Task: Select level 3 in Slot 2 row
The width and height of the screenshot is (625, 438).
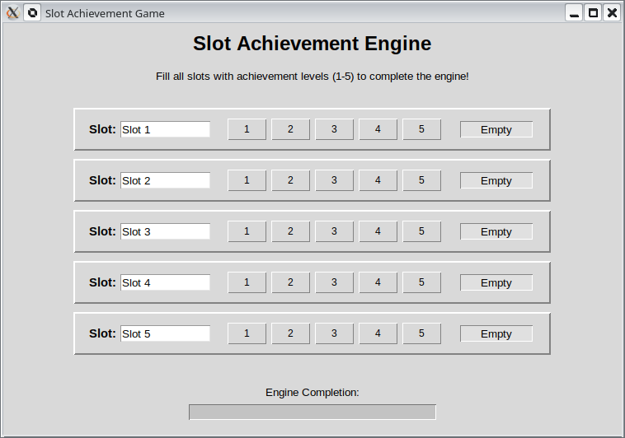Action: click(x=334, y=180)
